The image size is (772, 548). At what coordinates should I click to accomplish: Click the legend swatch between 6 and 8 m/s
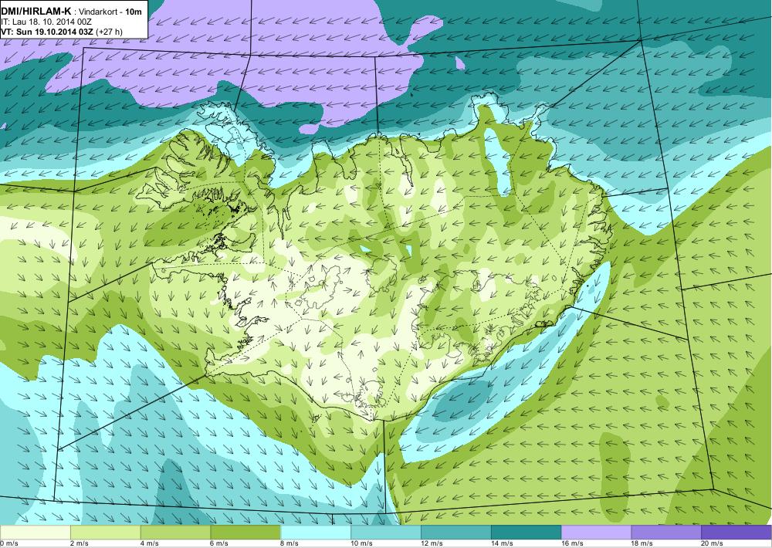point(245,533)
